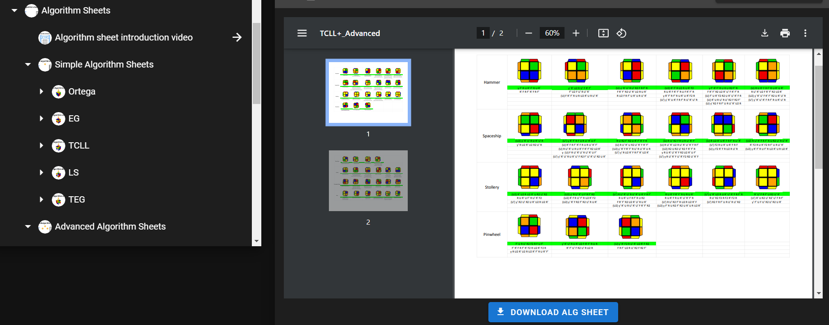Collapse the Algorithm Sheets section
This screenshot has height=325, width=829.
[x=14, y=10]
